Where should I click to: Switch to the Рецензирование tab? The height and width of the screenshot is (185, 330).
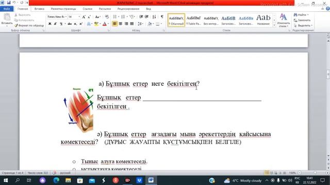tap(128, 9)
